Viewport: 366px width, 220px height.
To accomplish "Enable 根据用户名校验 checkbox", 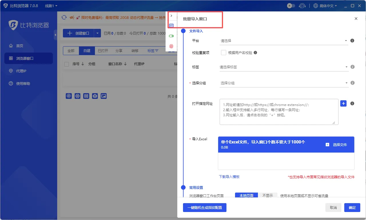I will pos(224,52).
